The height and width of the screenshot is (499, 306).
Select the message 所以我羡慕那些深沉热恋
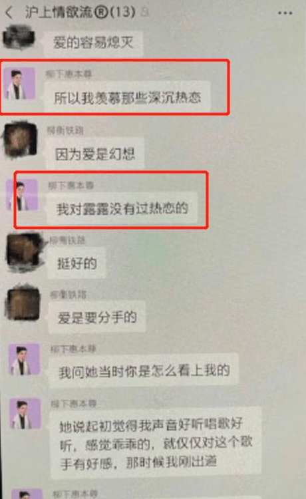pos(127,97)
